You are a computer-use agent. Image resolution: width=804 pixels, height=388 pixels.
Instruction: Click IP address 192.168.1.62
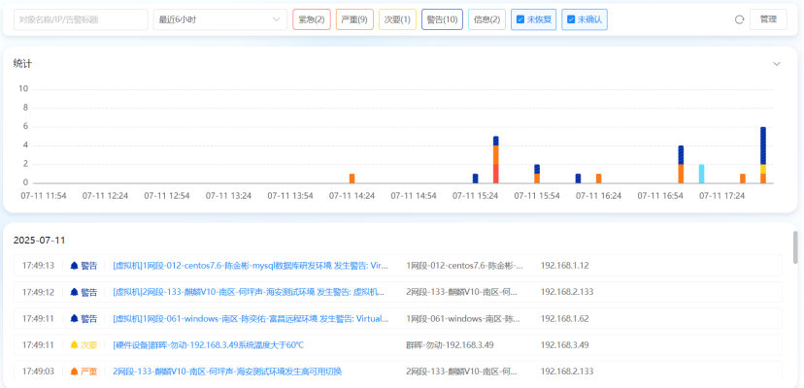point(564,318)
